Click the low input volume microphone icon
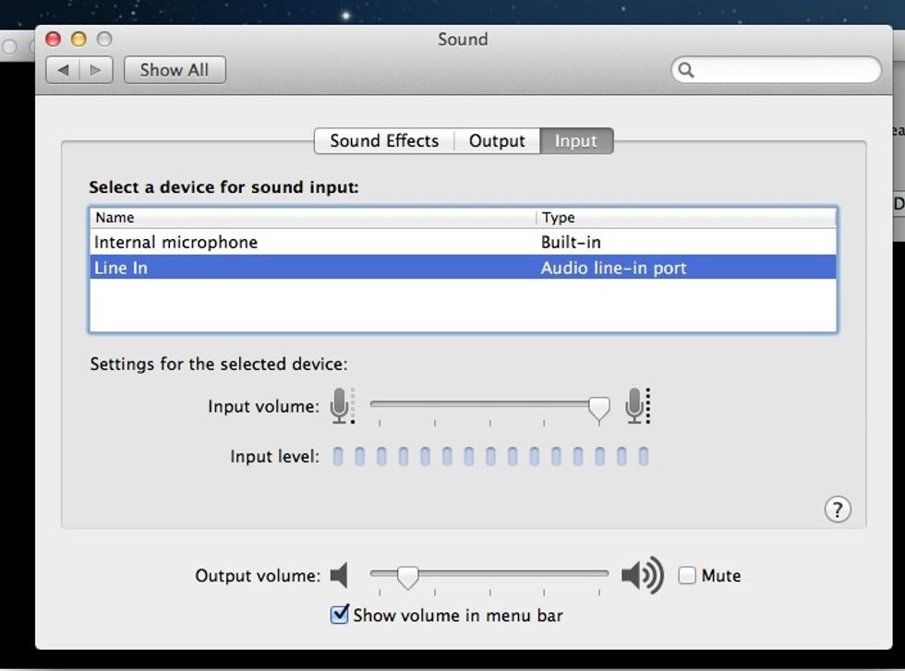The width and height of the screenshot is (905, 671). click(x=342, y=406)
